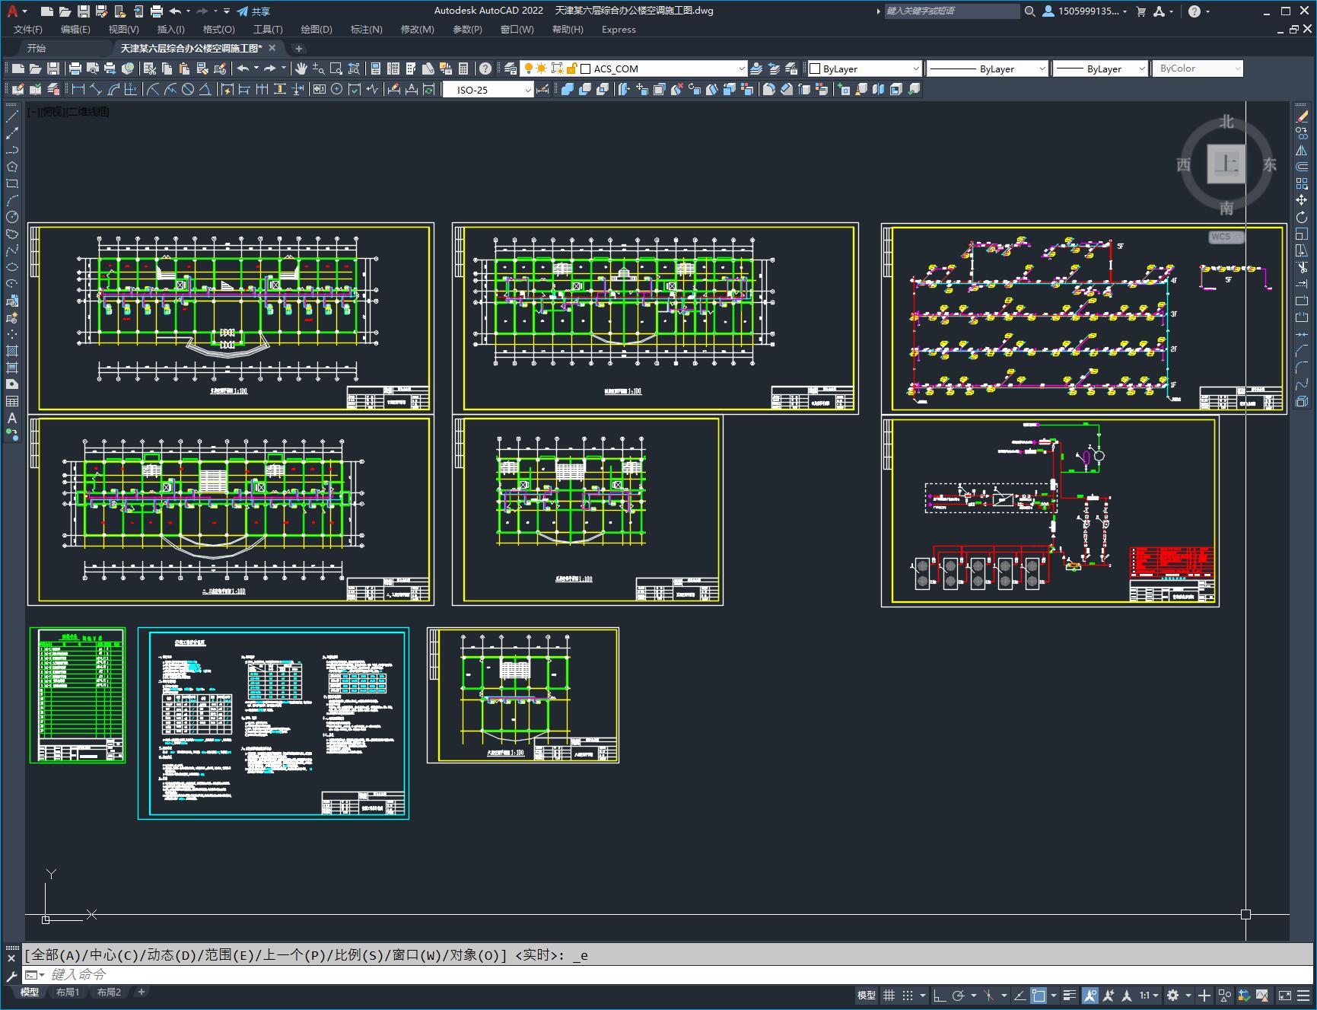Open the 绘图(D) menu
Viewport: 1317px width, 1010px height.
tap(317, 30)
